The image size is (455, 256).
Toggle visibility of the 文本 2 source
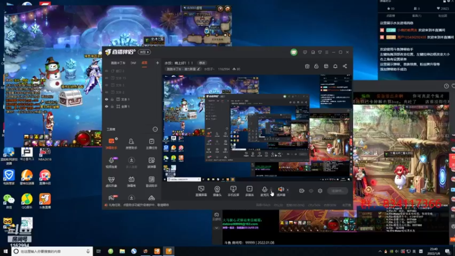[106, 92]
